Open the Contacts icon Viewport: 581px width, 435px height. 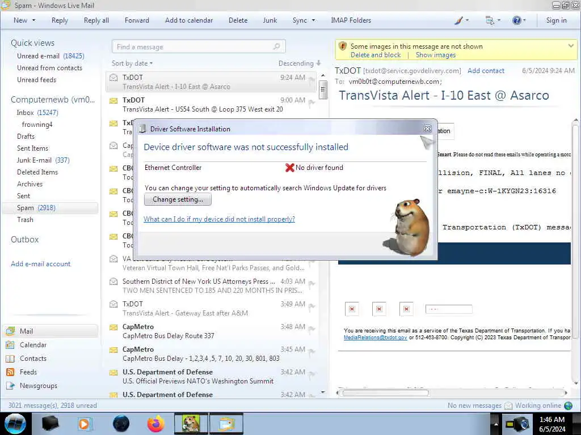[x=10, y=359]
